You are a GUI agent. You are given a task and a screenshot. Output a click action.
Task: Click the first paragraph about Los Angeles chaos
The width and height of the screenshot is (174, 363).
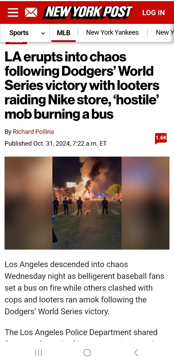84,288
